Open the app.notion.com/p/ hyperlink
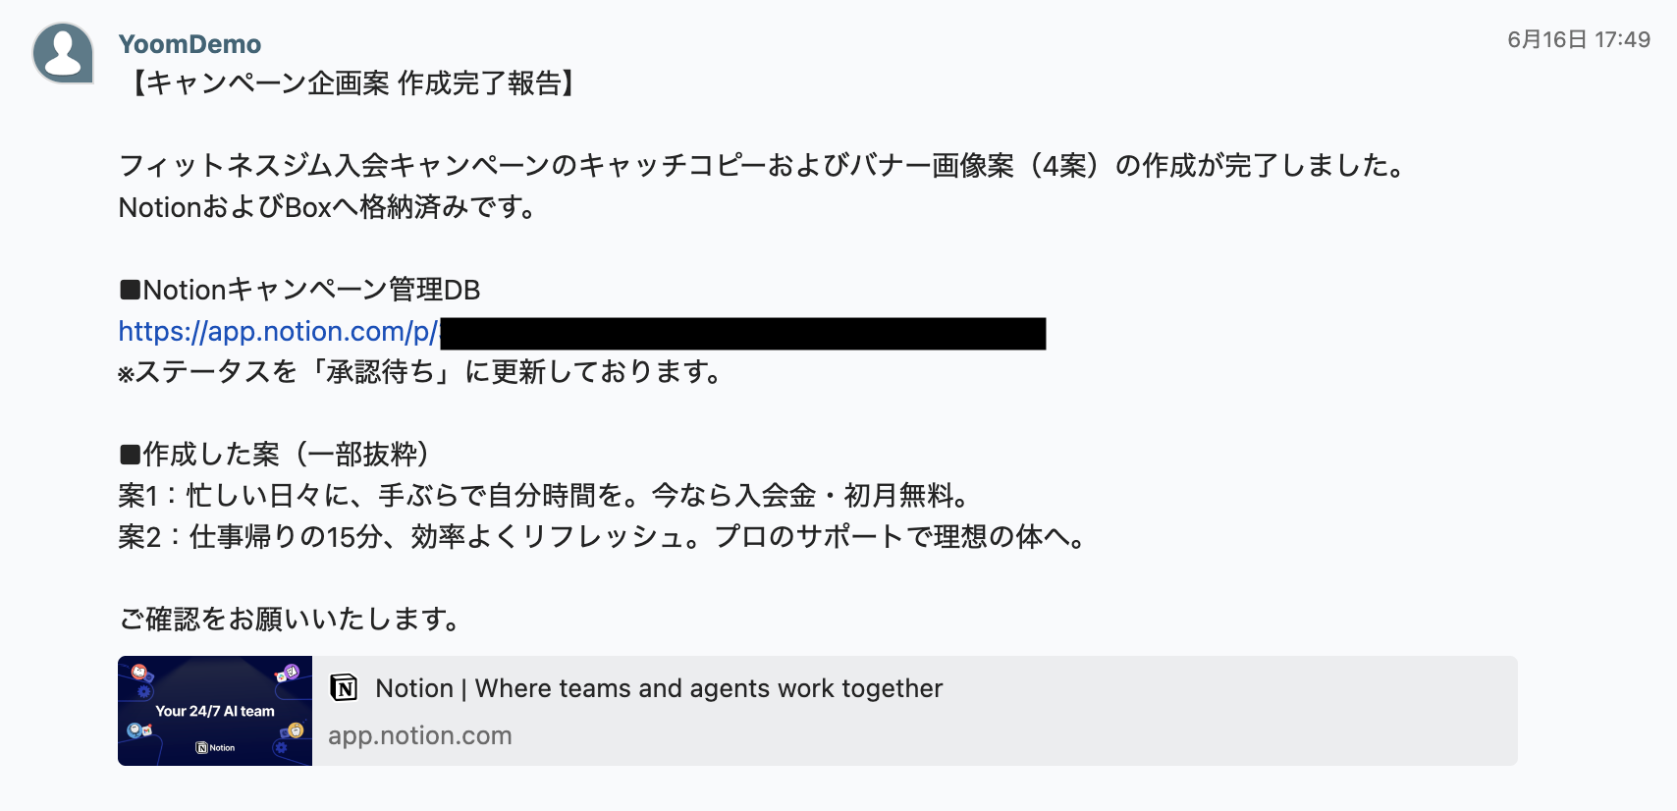The height and width of the screenshot is (811, 1677). coord(278,332)
